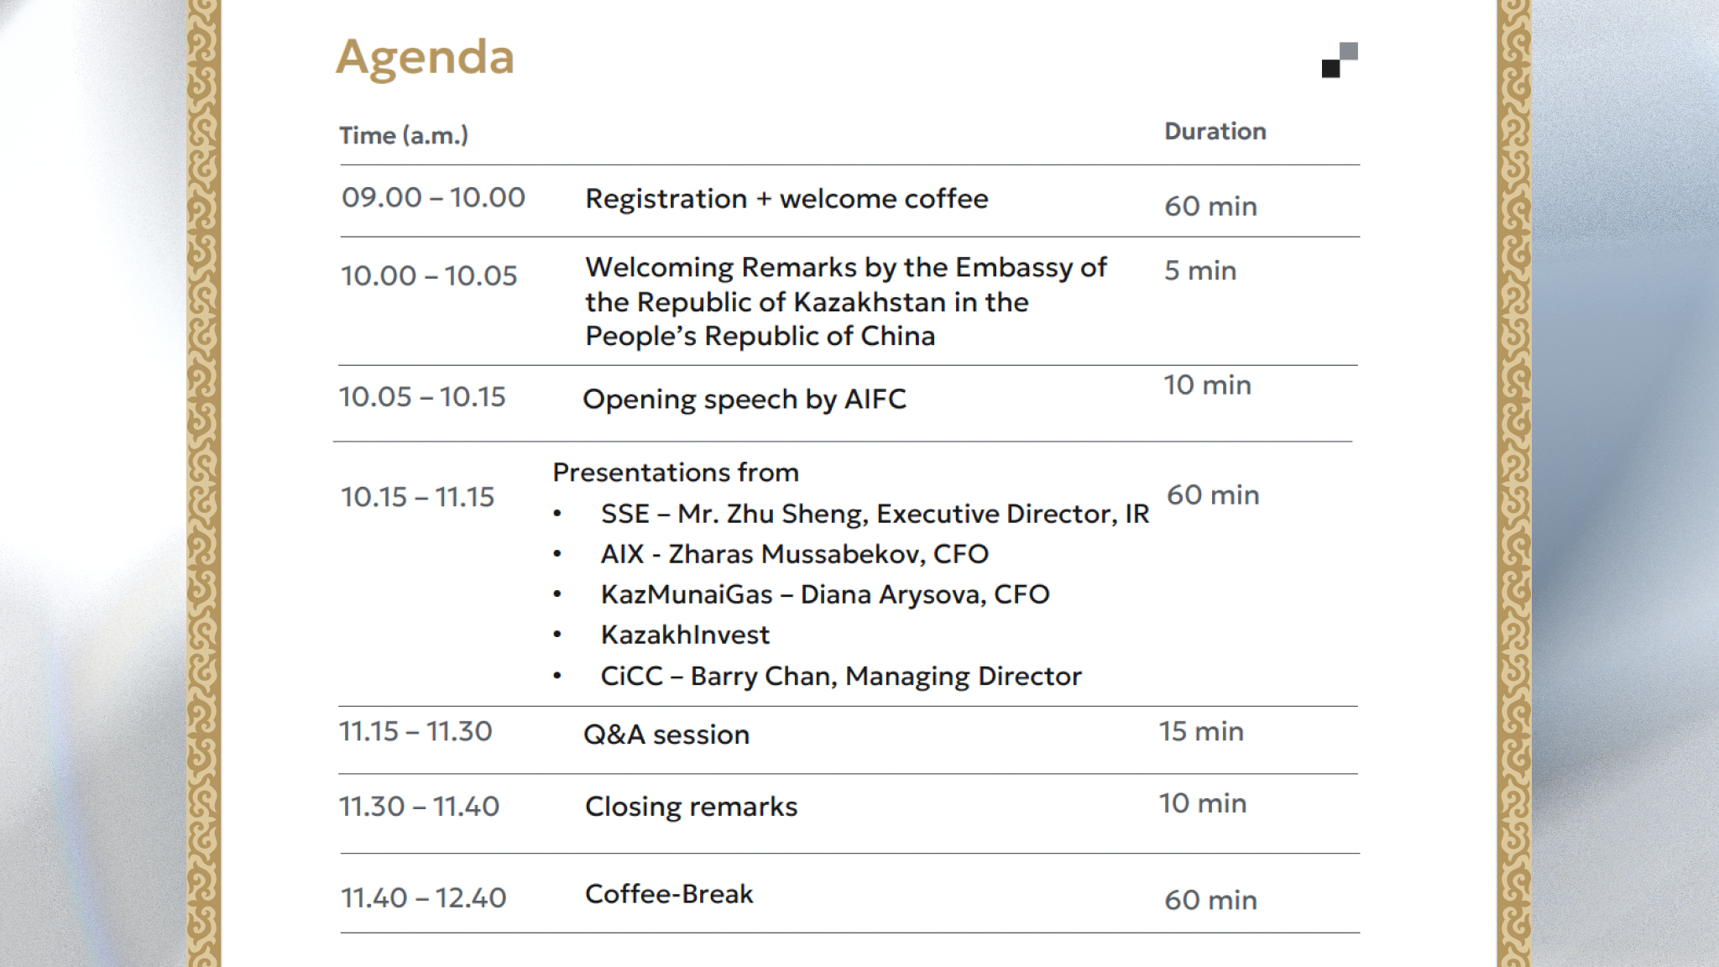Click the SSE – Mr. Zhu Sheng bullet

coord(875,514)
